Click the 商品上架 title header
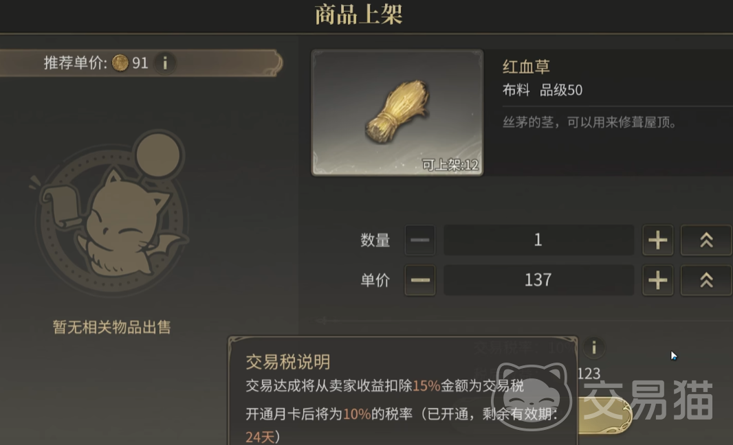 [359, 14]
